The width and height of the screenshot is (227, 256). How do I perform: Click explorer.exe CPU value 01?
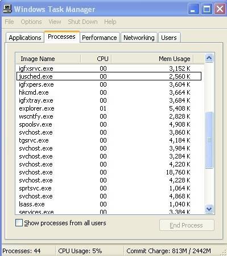coord(103,108)
